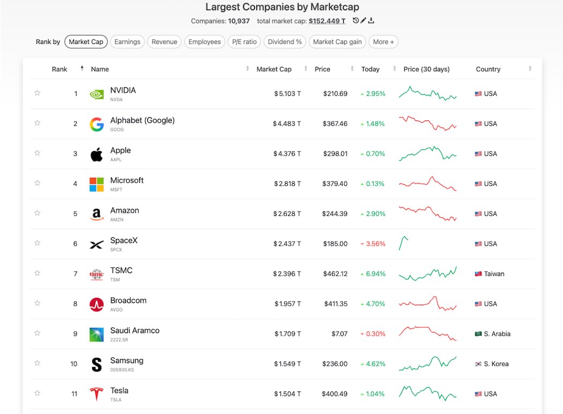Image resolution: width=563 pixels, height=414 pixels.
Task: Sort by Name column arrows
Action: pos(247,68)
